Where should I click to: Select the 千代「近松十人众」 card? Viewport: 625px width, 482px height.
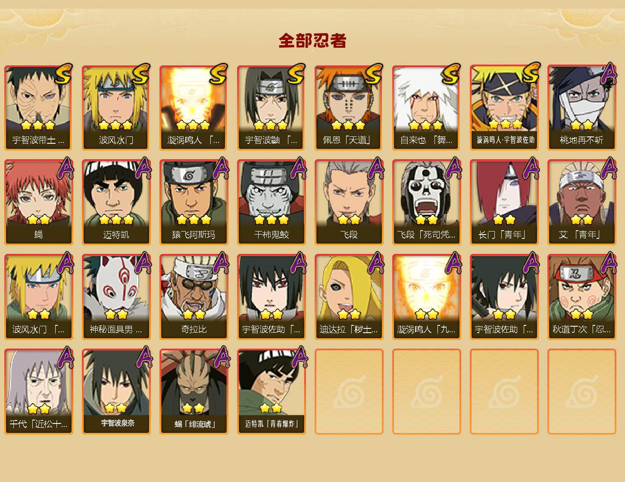click(38, 392)
